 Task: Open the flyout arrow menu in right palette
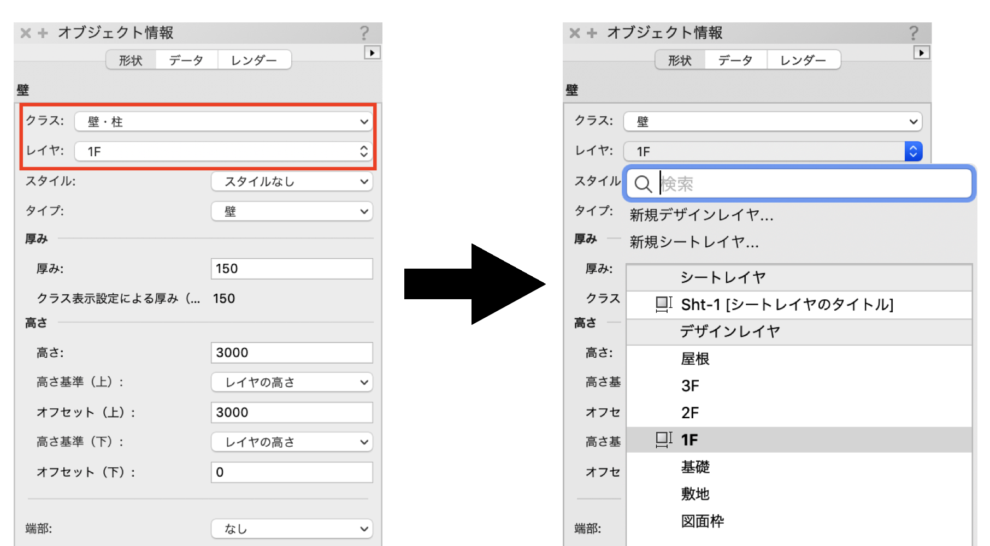pos(921,53)
